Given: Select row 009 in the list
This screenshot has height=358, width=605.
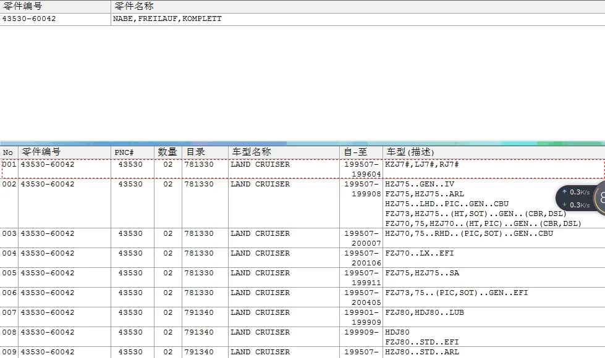Looking at the screenshot, I should tap(303, 352).
